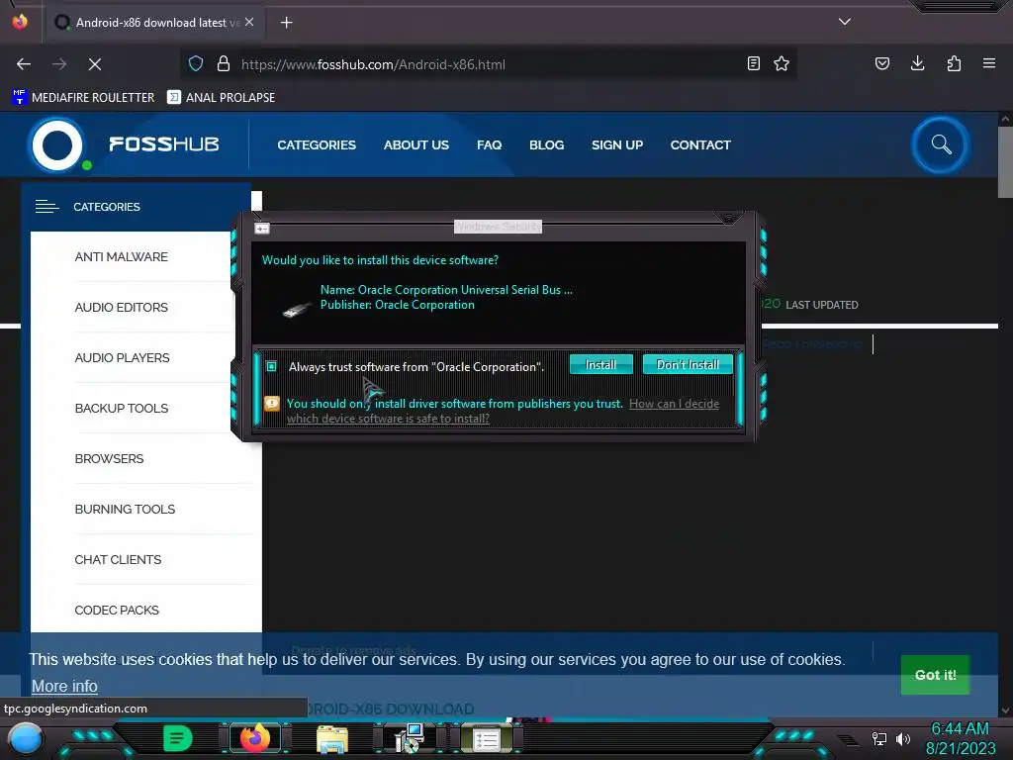Open a new browser tab with plus button
This screenshot has height=760, width=1013.
[286, 23]
